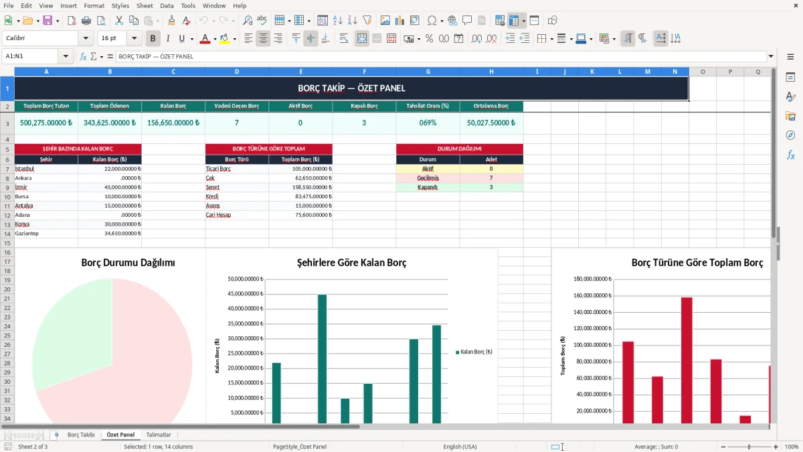Open the File menu
Viewport: 803px width, 452px height.
click(x=9, y=5)
